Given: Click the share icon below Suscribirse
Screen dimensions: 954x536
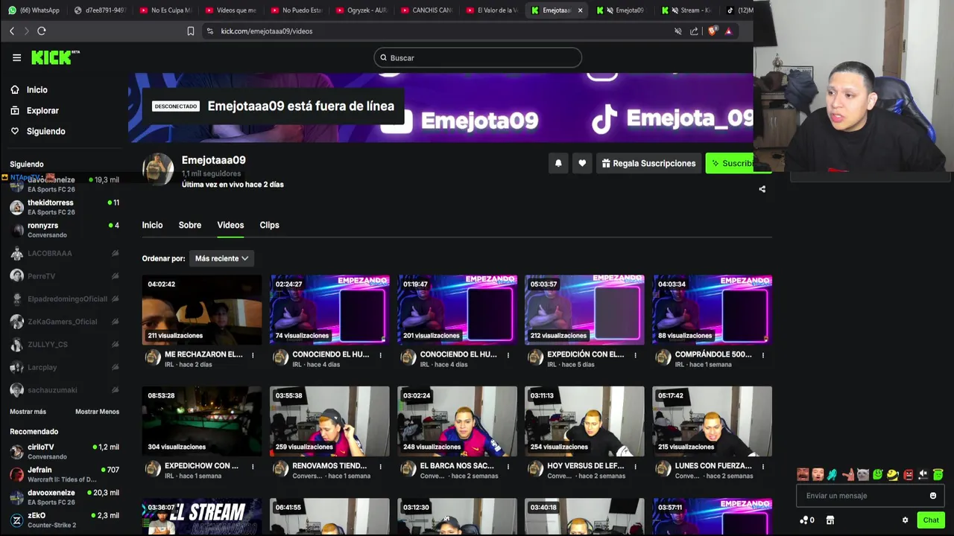Looking at the screenshot, I should (762, 189).
